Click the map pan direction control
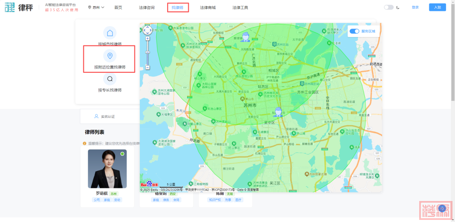This screenshot has width=455, height=222. pyautogui.click(x=147, y=30)
